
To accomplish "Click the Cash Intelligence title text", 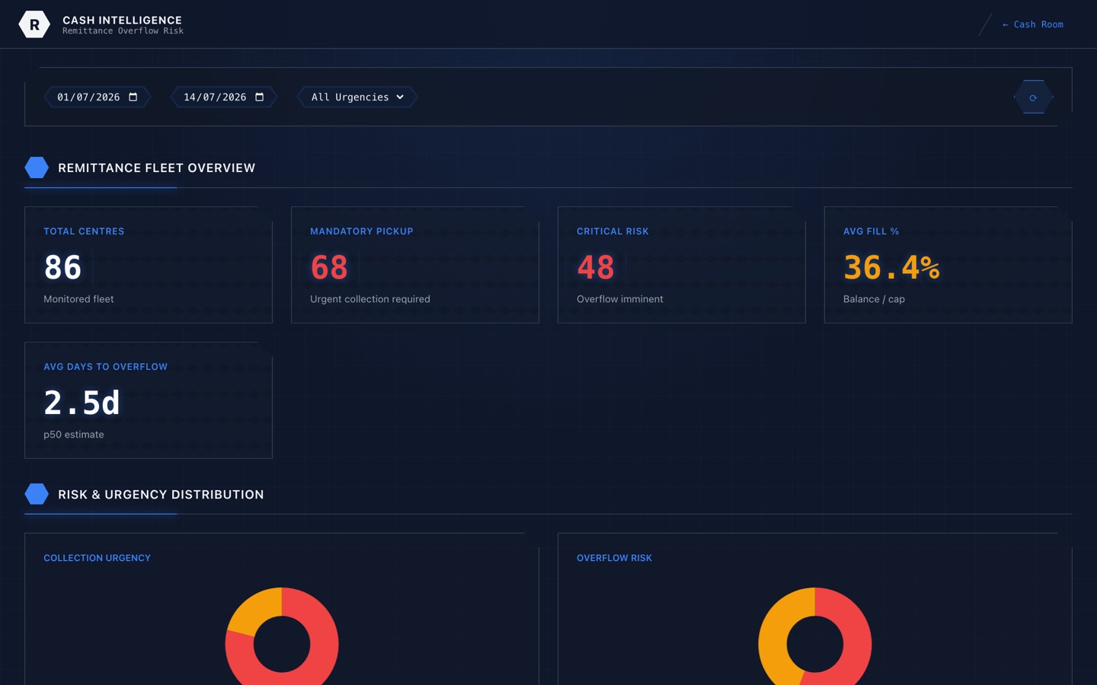I will tap(123, 20).
